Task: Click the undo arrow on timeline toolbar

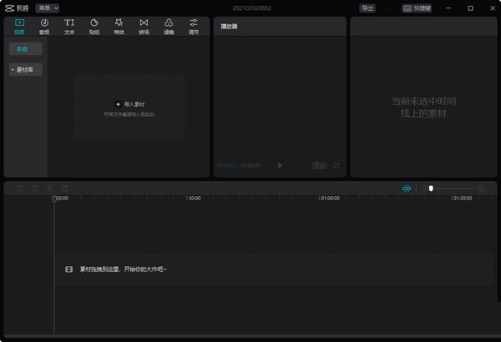Action: click(x=20, y=189)
